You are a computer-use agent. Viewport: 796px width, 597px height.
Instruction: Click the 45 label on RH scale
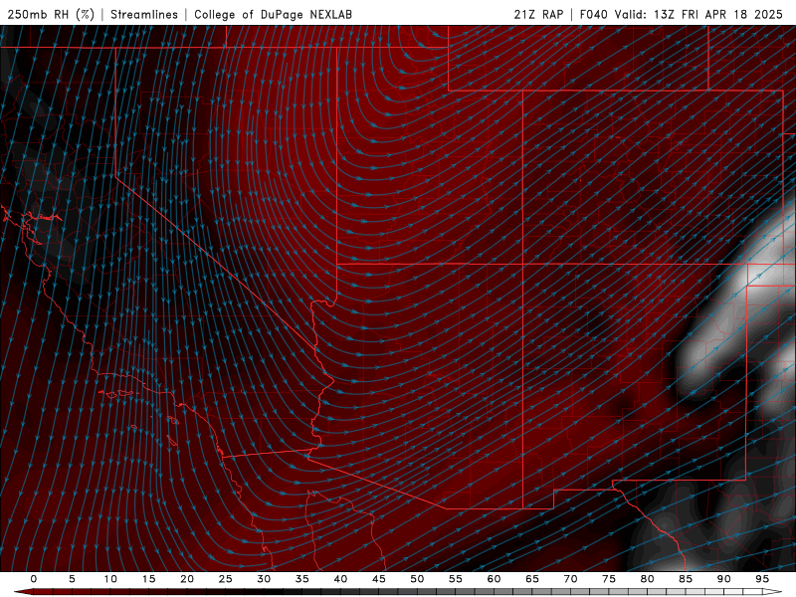(379, 579)
